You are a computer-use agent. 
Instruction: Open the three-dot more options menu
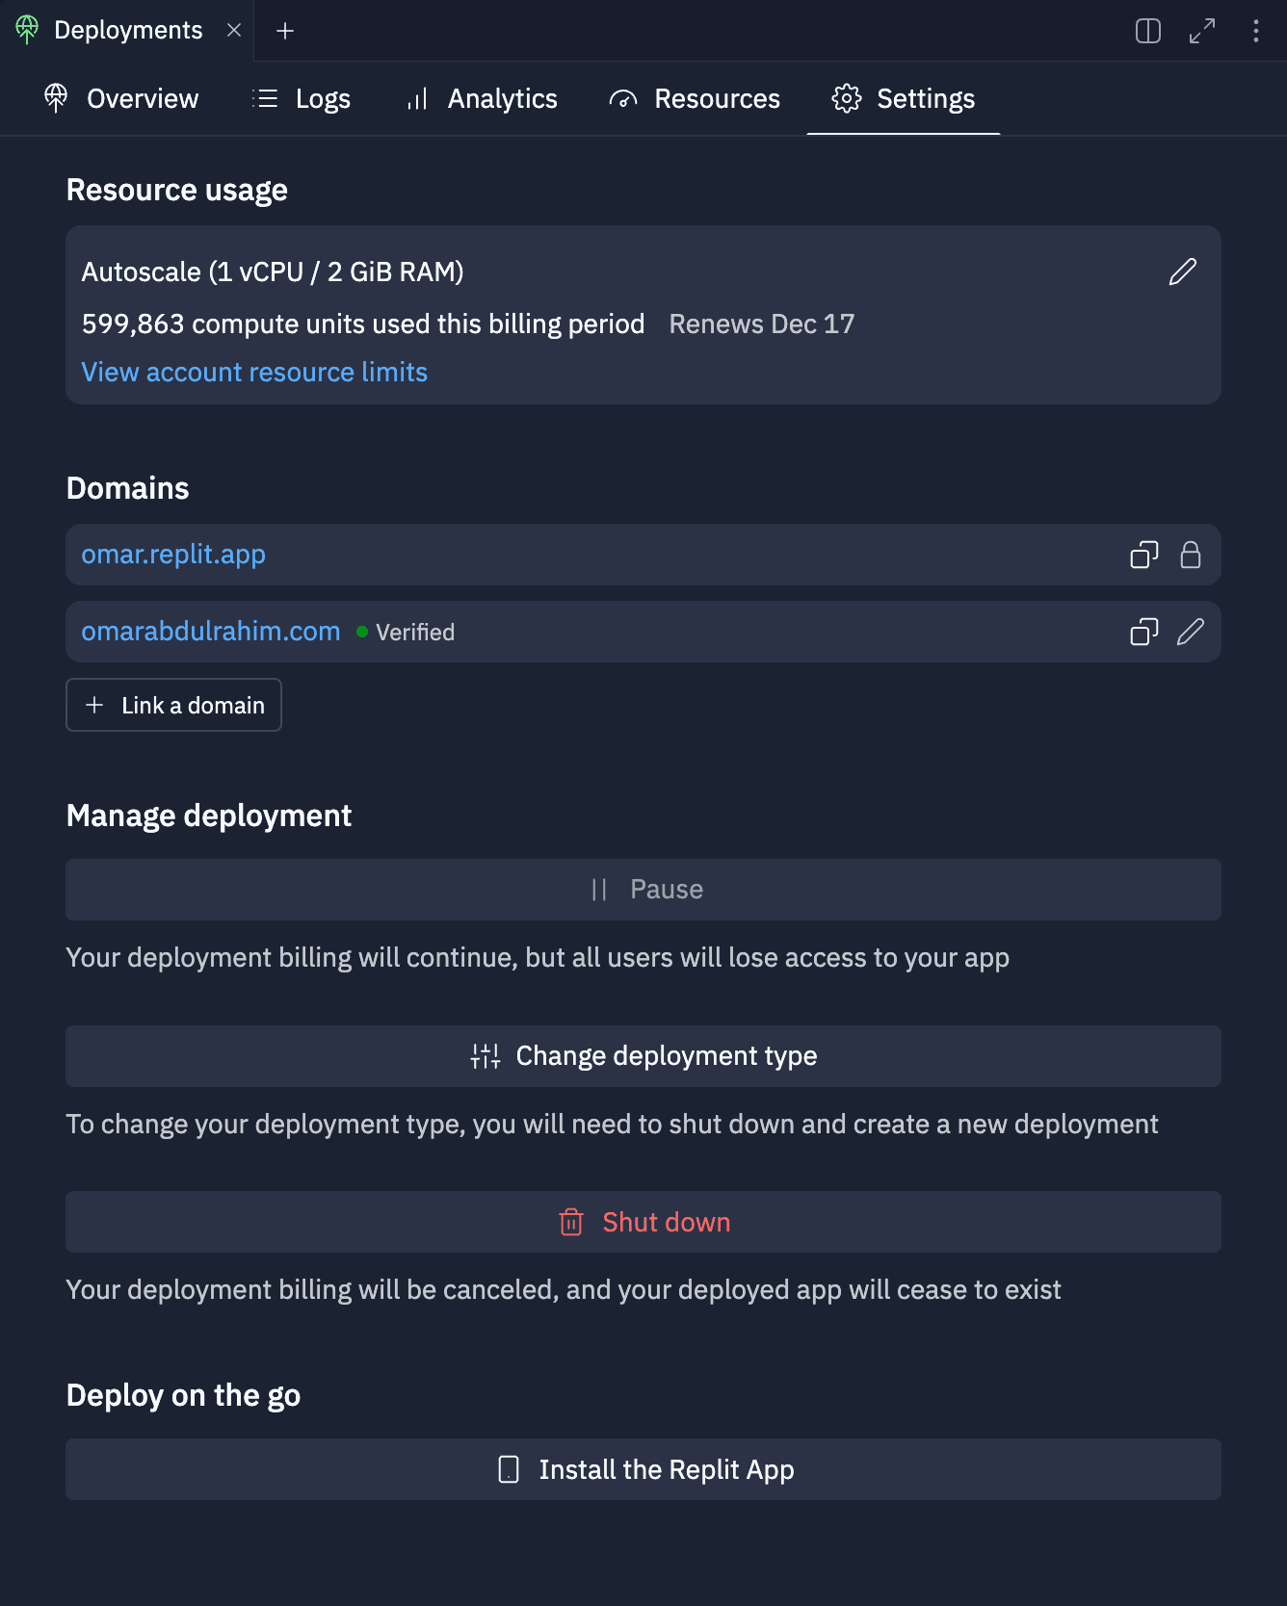click(x=1256, y=31)
